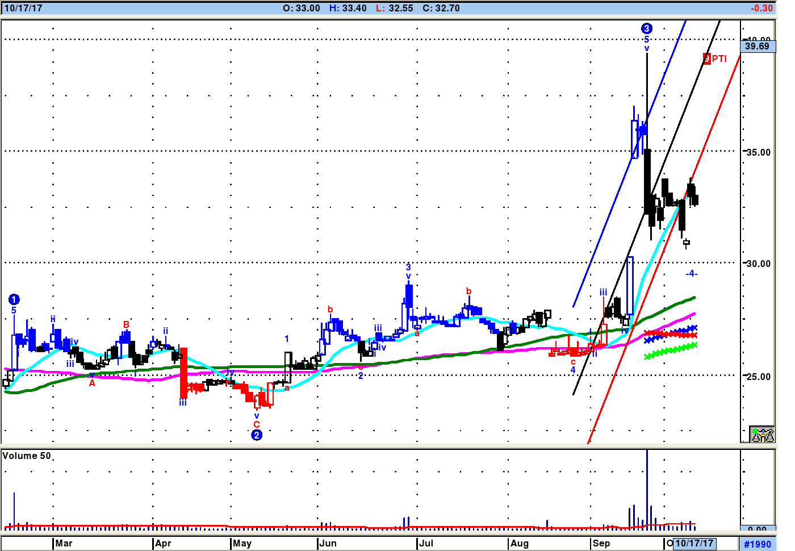Click the 10/17/17 date label on time axis
This screenshot has width=795, height=551.
[x=694, y=543]
